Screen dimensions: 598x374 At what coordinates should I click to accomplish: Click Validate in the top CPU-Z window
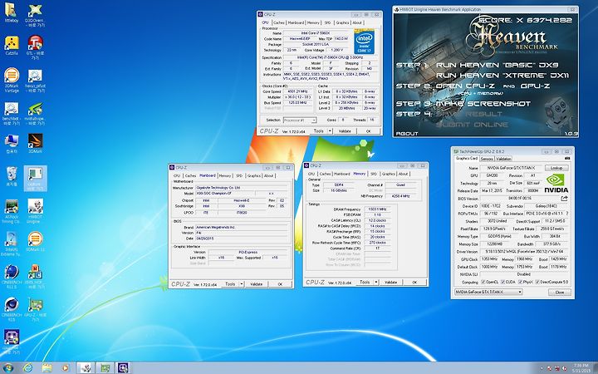(345, 131)
